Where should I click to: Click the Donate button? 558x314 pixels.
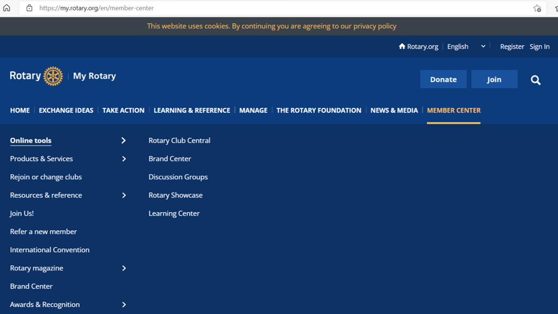pos(443,79)
